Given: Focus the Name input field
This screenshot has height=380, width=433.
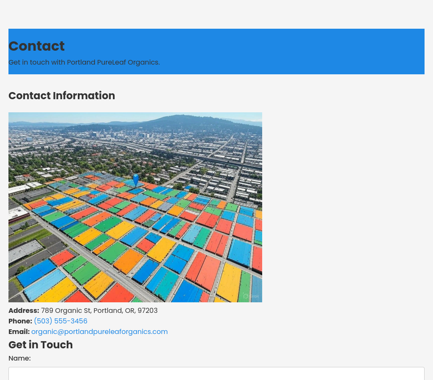Looking at the screenshot, I should coord(216,373).
